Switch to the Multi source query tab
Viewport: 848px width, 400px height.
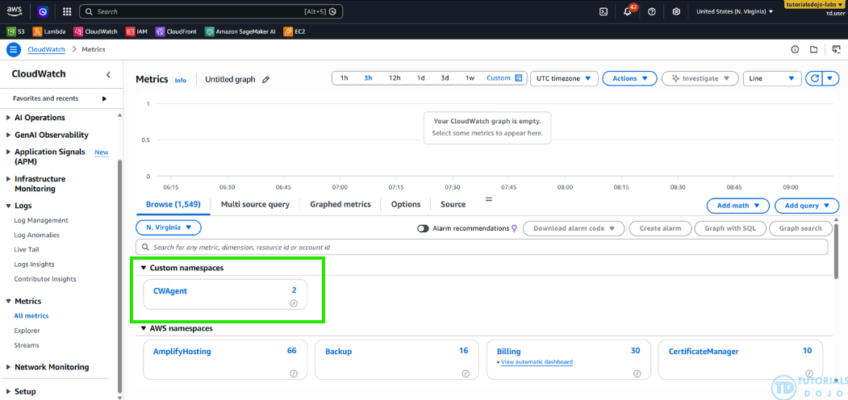255,204
